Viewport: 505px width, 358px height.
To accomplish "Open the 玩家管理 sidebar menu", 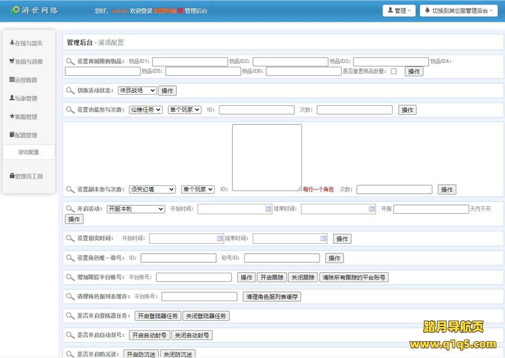I will pyautogui.click(x=26, y=98).
